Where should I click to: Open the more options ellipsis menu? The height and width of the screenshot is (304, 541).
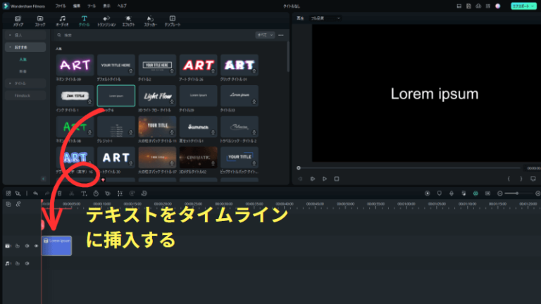281,35
